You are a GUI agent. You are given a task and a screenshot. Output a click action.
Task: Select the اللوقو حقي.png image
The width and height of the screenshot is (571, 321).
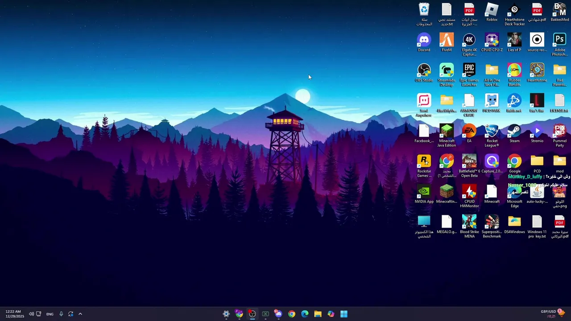(559, 196)
